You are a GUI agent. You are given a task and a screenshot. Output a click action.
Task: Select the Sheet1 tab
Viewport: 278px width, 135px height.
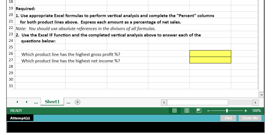[52, 102]
